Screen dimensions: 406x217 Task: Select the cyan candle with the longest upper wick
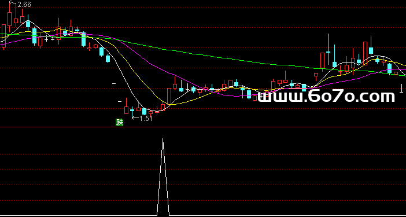[329, 49]
